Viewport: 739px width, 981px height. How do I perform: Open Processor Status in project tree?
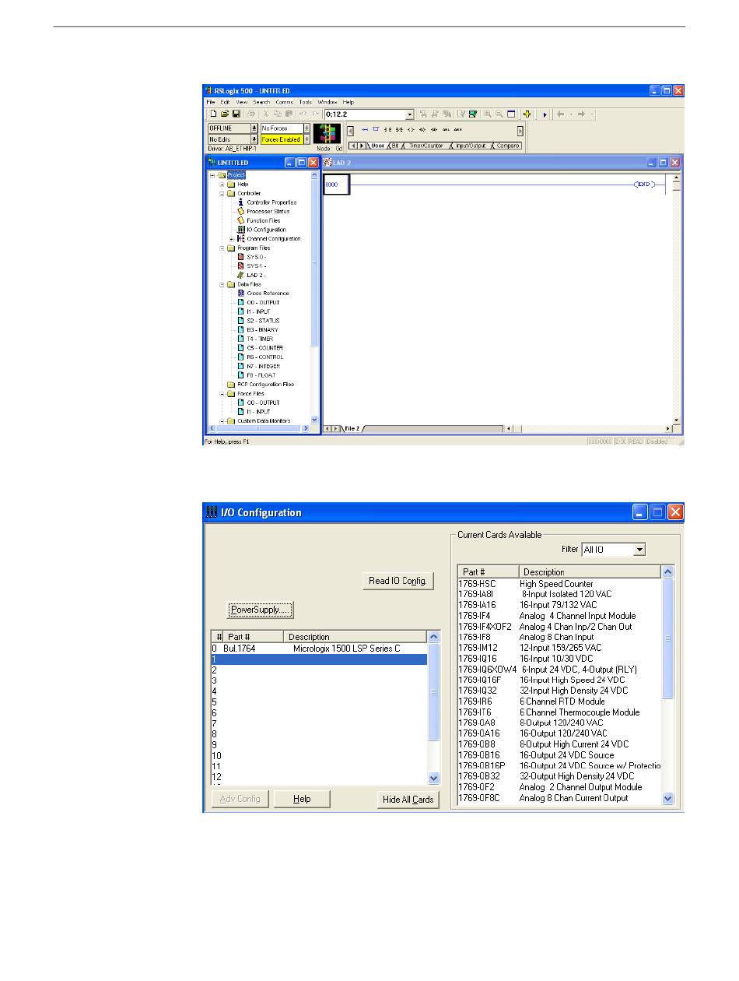(268, 212)
